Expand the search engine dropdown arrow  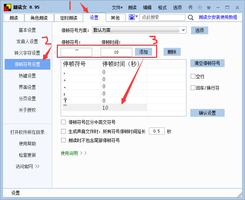136,16
